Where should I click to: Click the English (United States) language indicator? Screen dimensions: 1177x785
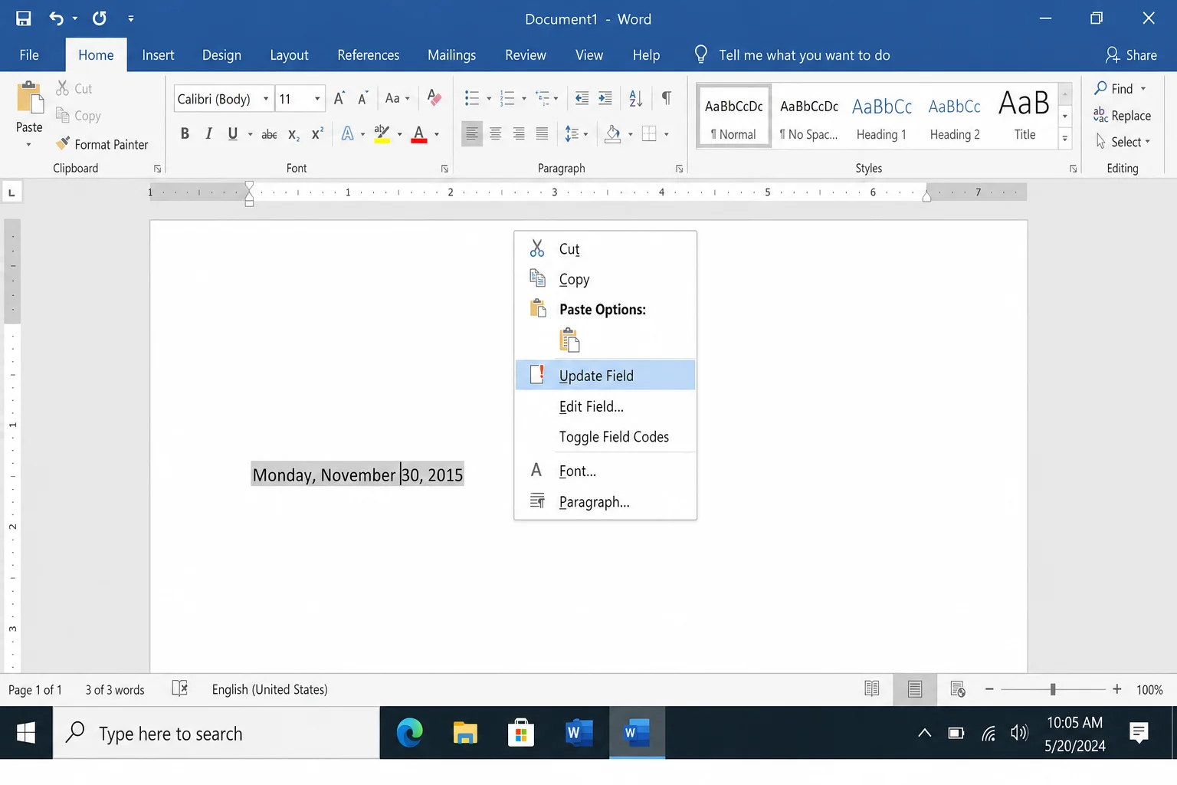(270, 689)
